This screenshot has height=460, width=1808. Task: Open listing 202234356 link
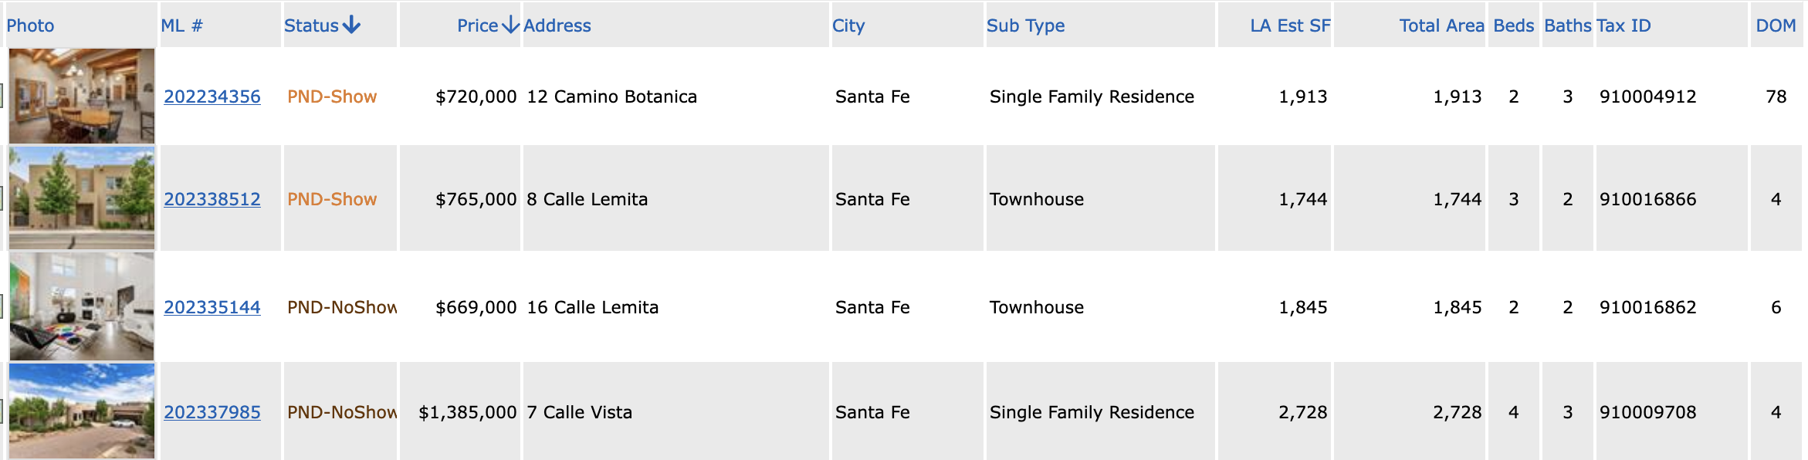tap(212, 96)
